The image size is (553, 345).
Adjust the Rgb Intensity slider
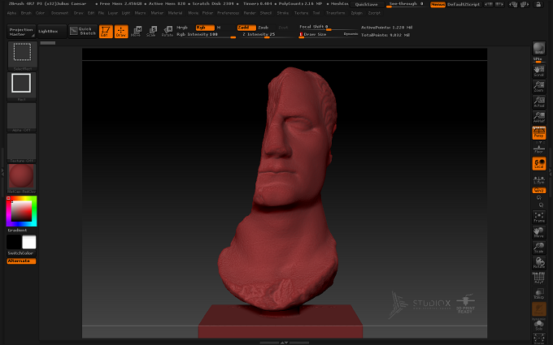(206, 35)
